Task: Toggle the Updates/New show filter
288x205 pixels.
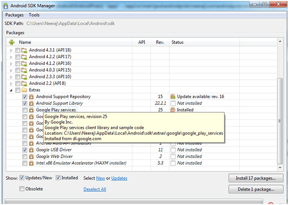Action: [22, 178]
